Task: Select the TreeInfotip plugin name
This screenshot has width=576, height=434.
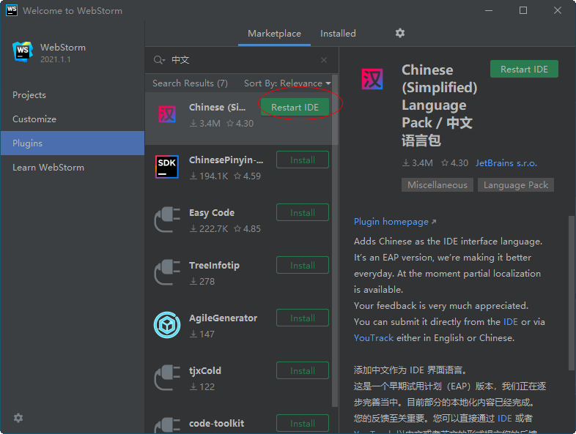Action: [x=214, y=265]
